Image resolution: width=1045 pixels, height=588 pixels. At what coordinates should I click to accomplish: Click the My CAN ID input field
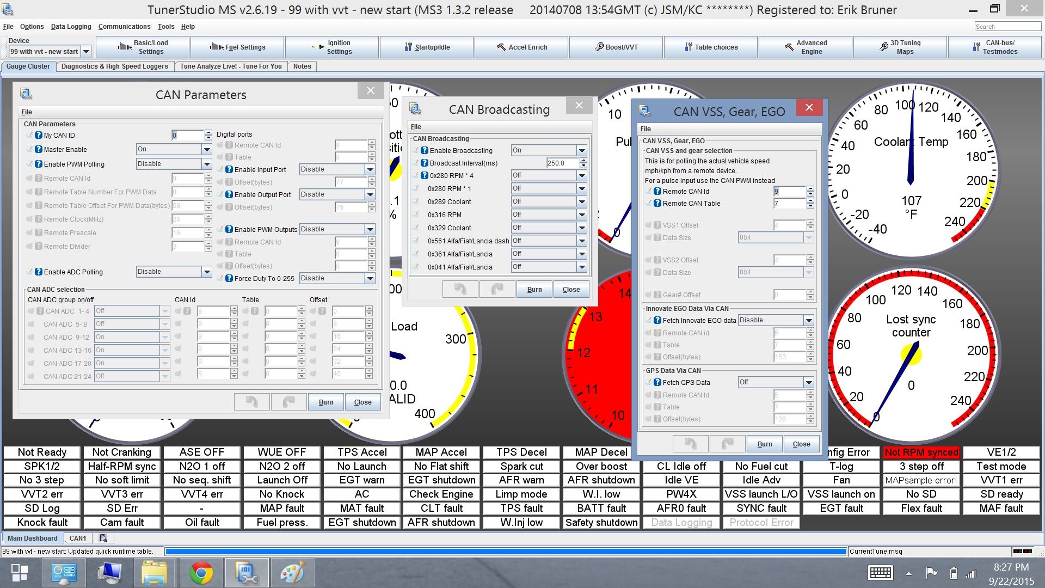pyautogui.click(x=188, y=136)
